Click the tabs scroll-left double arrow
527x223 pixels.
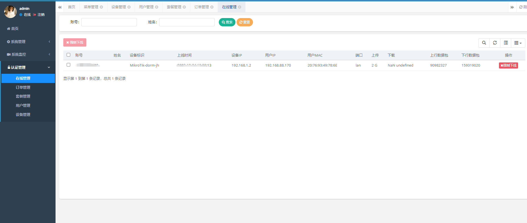pyautogui.click(x=60, y=7)
